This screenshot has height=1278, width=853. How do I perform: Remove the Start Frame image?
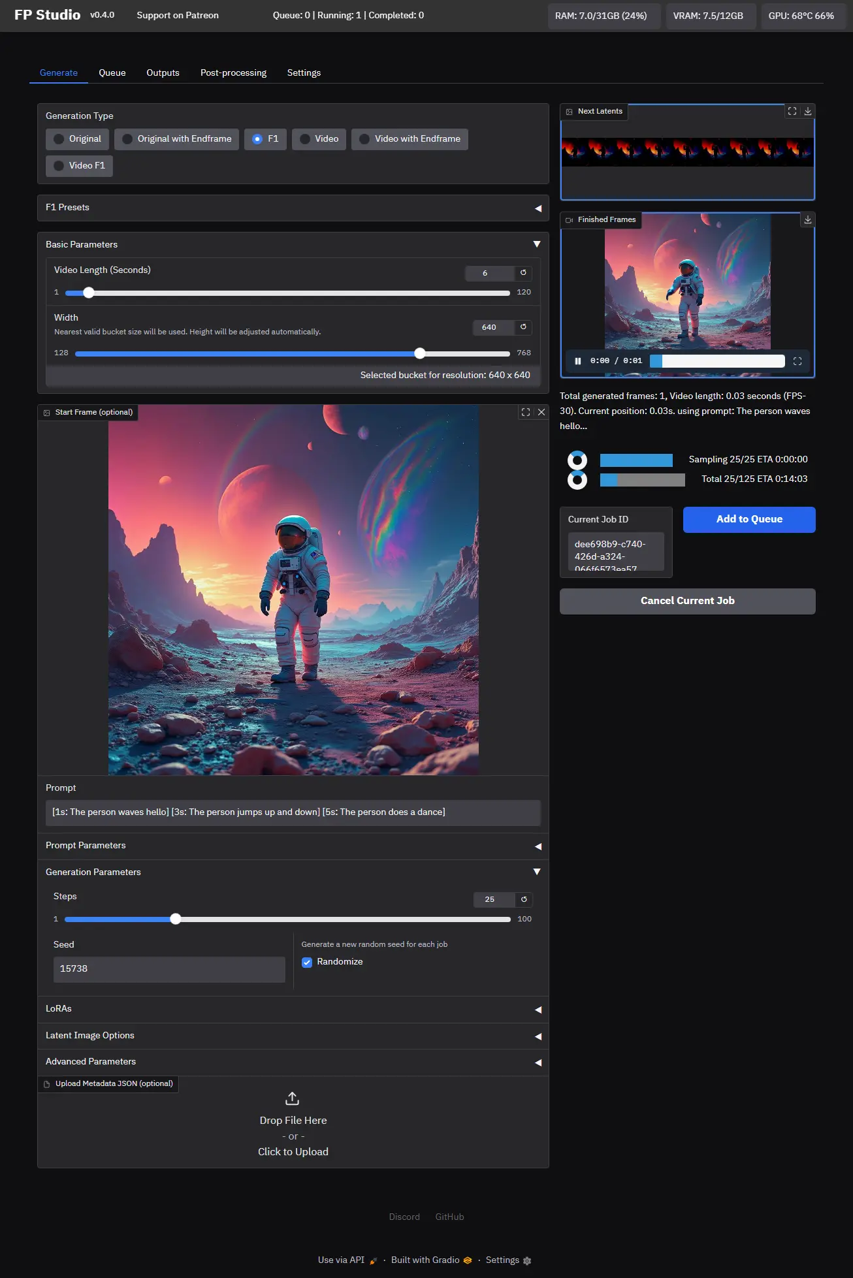tap(541, 412)
